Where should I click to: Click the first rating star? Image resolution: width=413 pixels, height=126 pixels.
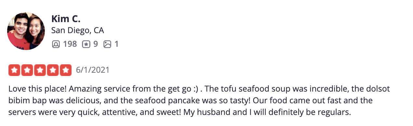click(x=14, y=70)
